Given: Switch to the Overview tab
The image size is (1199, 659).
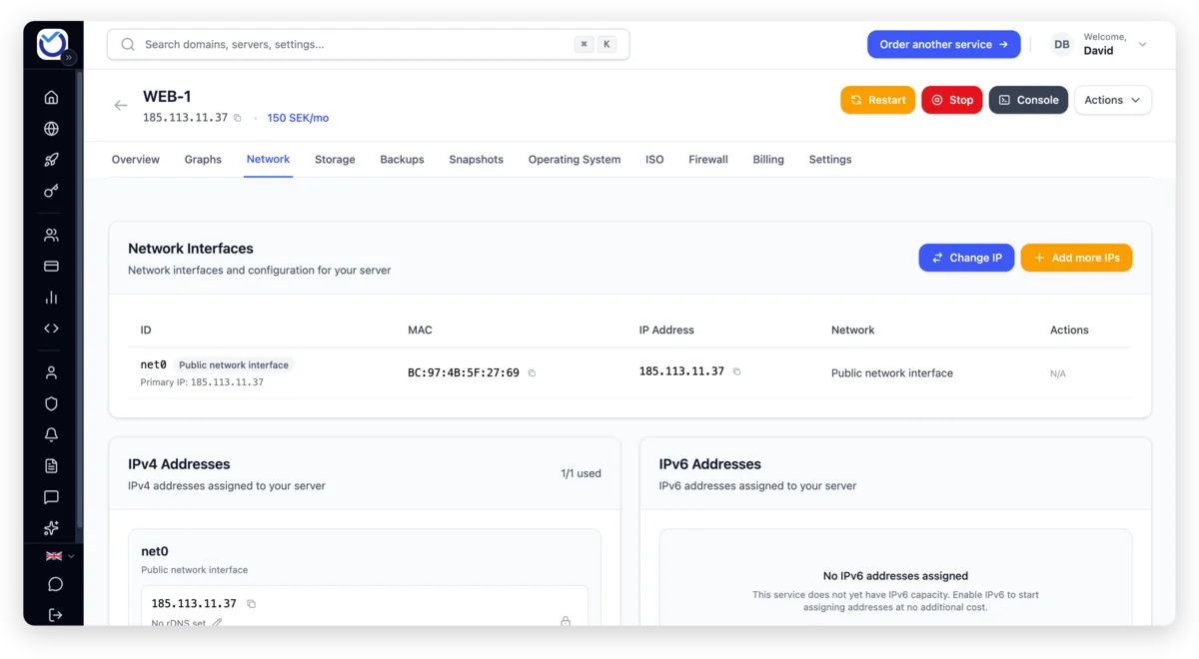Looking at the screenshot, I should [x=135, y=160].
